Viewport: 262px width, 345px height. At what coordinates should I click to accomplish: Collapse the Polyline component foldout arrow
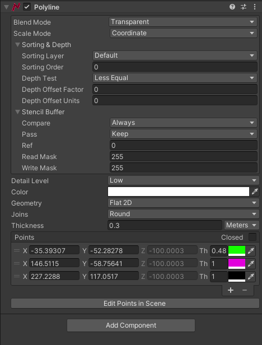pyautogui.click(x=6, y=7)
